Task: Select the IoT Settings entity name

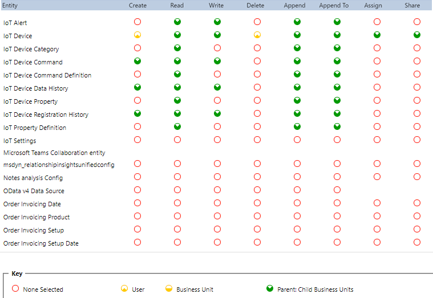Action: [19, 141]
